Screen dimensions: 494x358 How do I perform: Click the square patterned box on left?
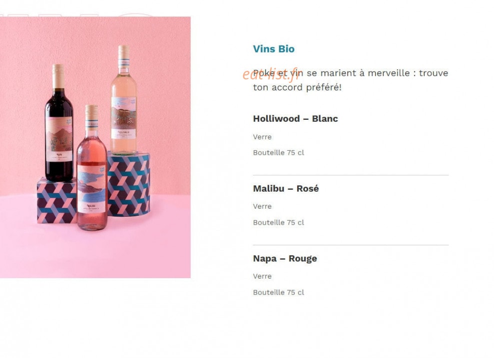57,202
